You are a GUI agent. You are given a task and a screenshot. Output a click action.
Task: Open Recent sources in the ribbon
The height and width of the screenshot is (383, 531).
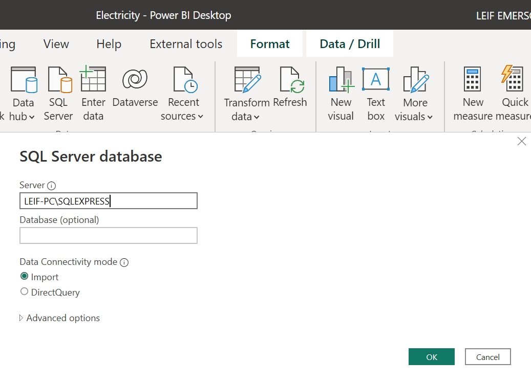(x=183, y=94)
